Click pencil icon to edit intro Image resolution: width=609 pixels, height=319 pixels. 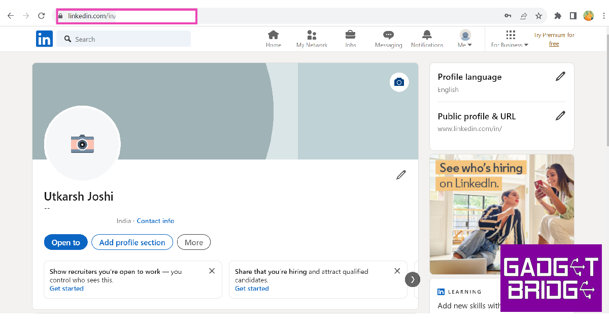401,175
